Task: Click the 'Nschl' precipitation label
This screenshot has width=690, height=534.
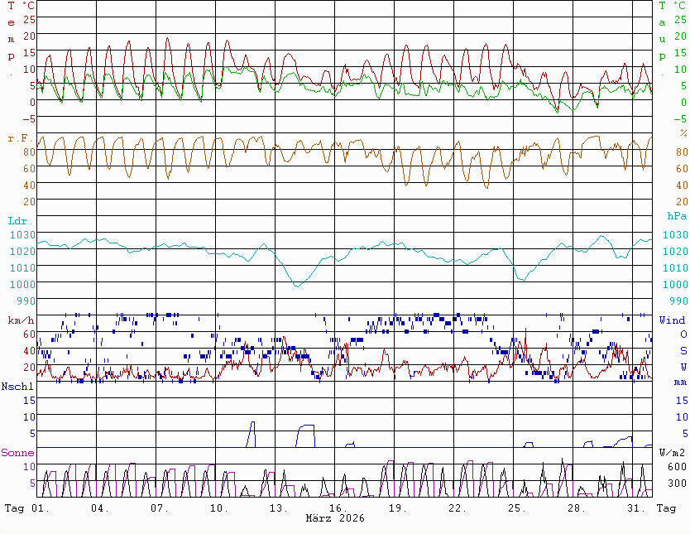Action: coord(17,386)
